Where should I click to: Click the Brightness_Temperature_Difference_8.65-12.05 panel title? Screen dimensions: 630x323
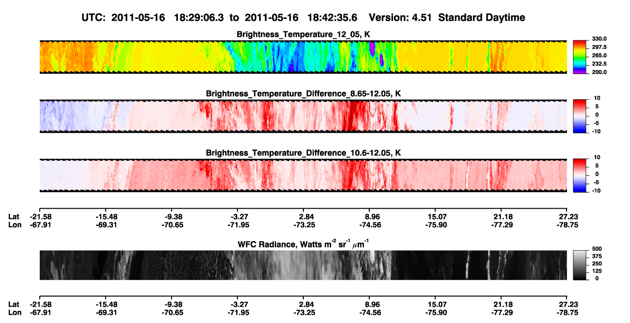point(303,93)
